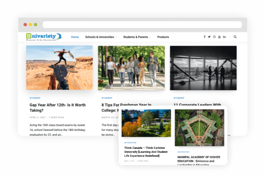Open 'MANIPAL ACADEMY OF HIGHER EDUCATION' title
This screenshot has height=177, width=265.
(199, 161)
